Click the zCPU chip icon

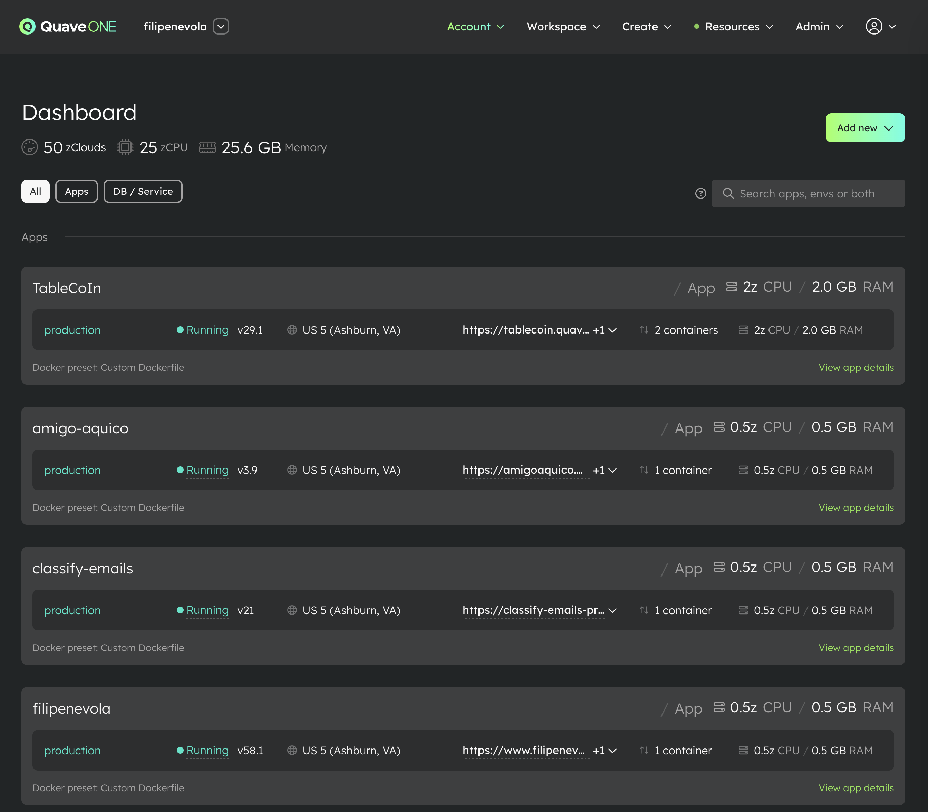[125, 147]
